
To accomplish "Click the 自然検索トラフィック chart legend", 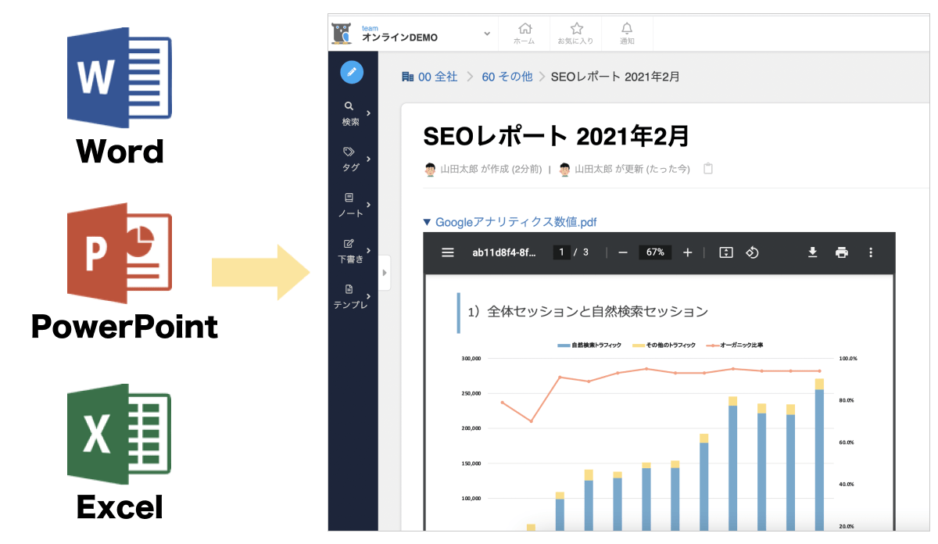I will point(589,345).
